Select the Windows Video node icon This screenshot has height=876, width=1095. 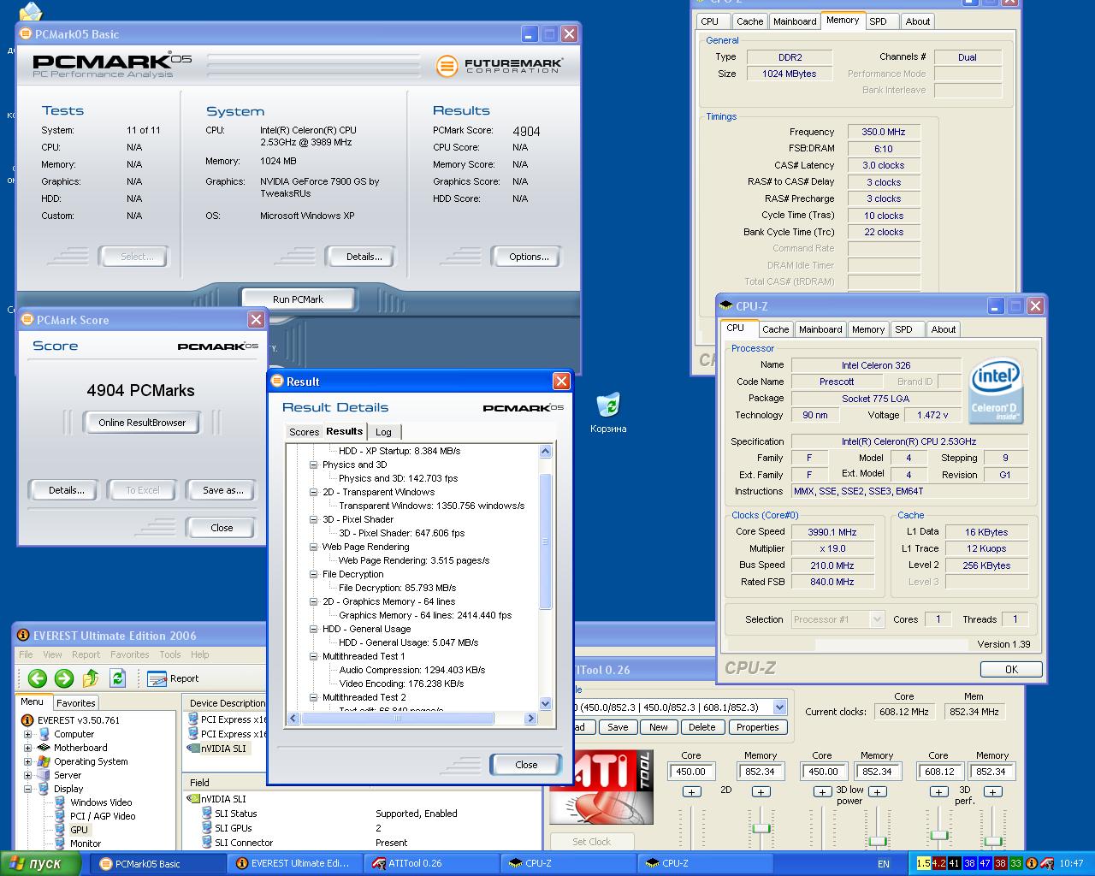(60, 802)
